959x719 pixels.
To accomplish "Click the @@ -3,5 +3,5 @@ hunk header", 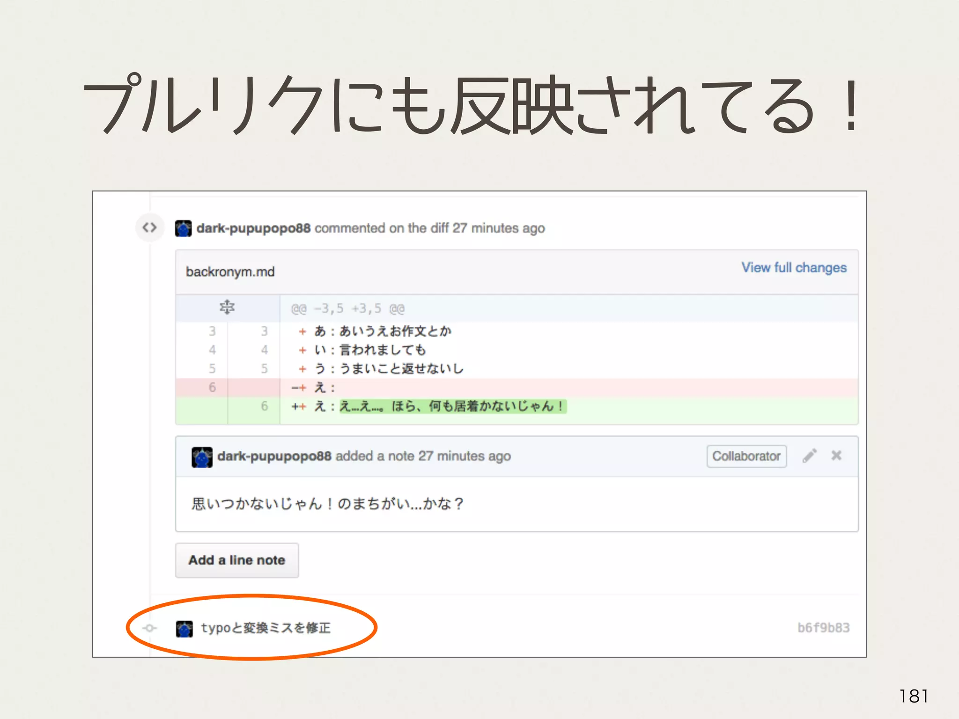I will pyautogui.click(x=347, y=309).
